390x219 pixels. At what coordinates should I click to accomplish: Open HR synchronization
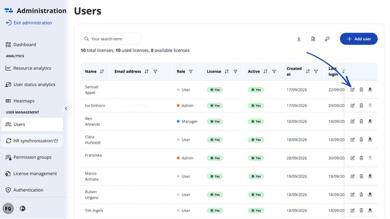[32, 140]
